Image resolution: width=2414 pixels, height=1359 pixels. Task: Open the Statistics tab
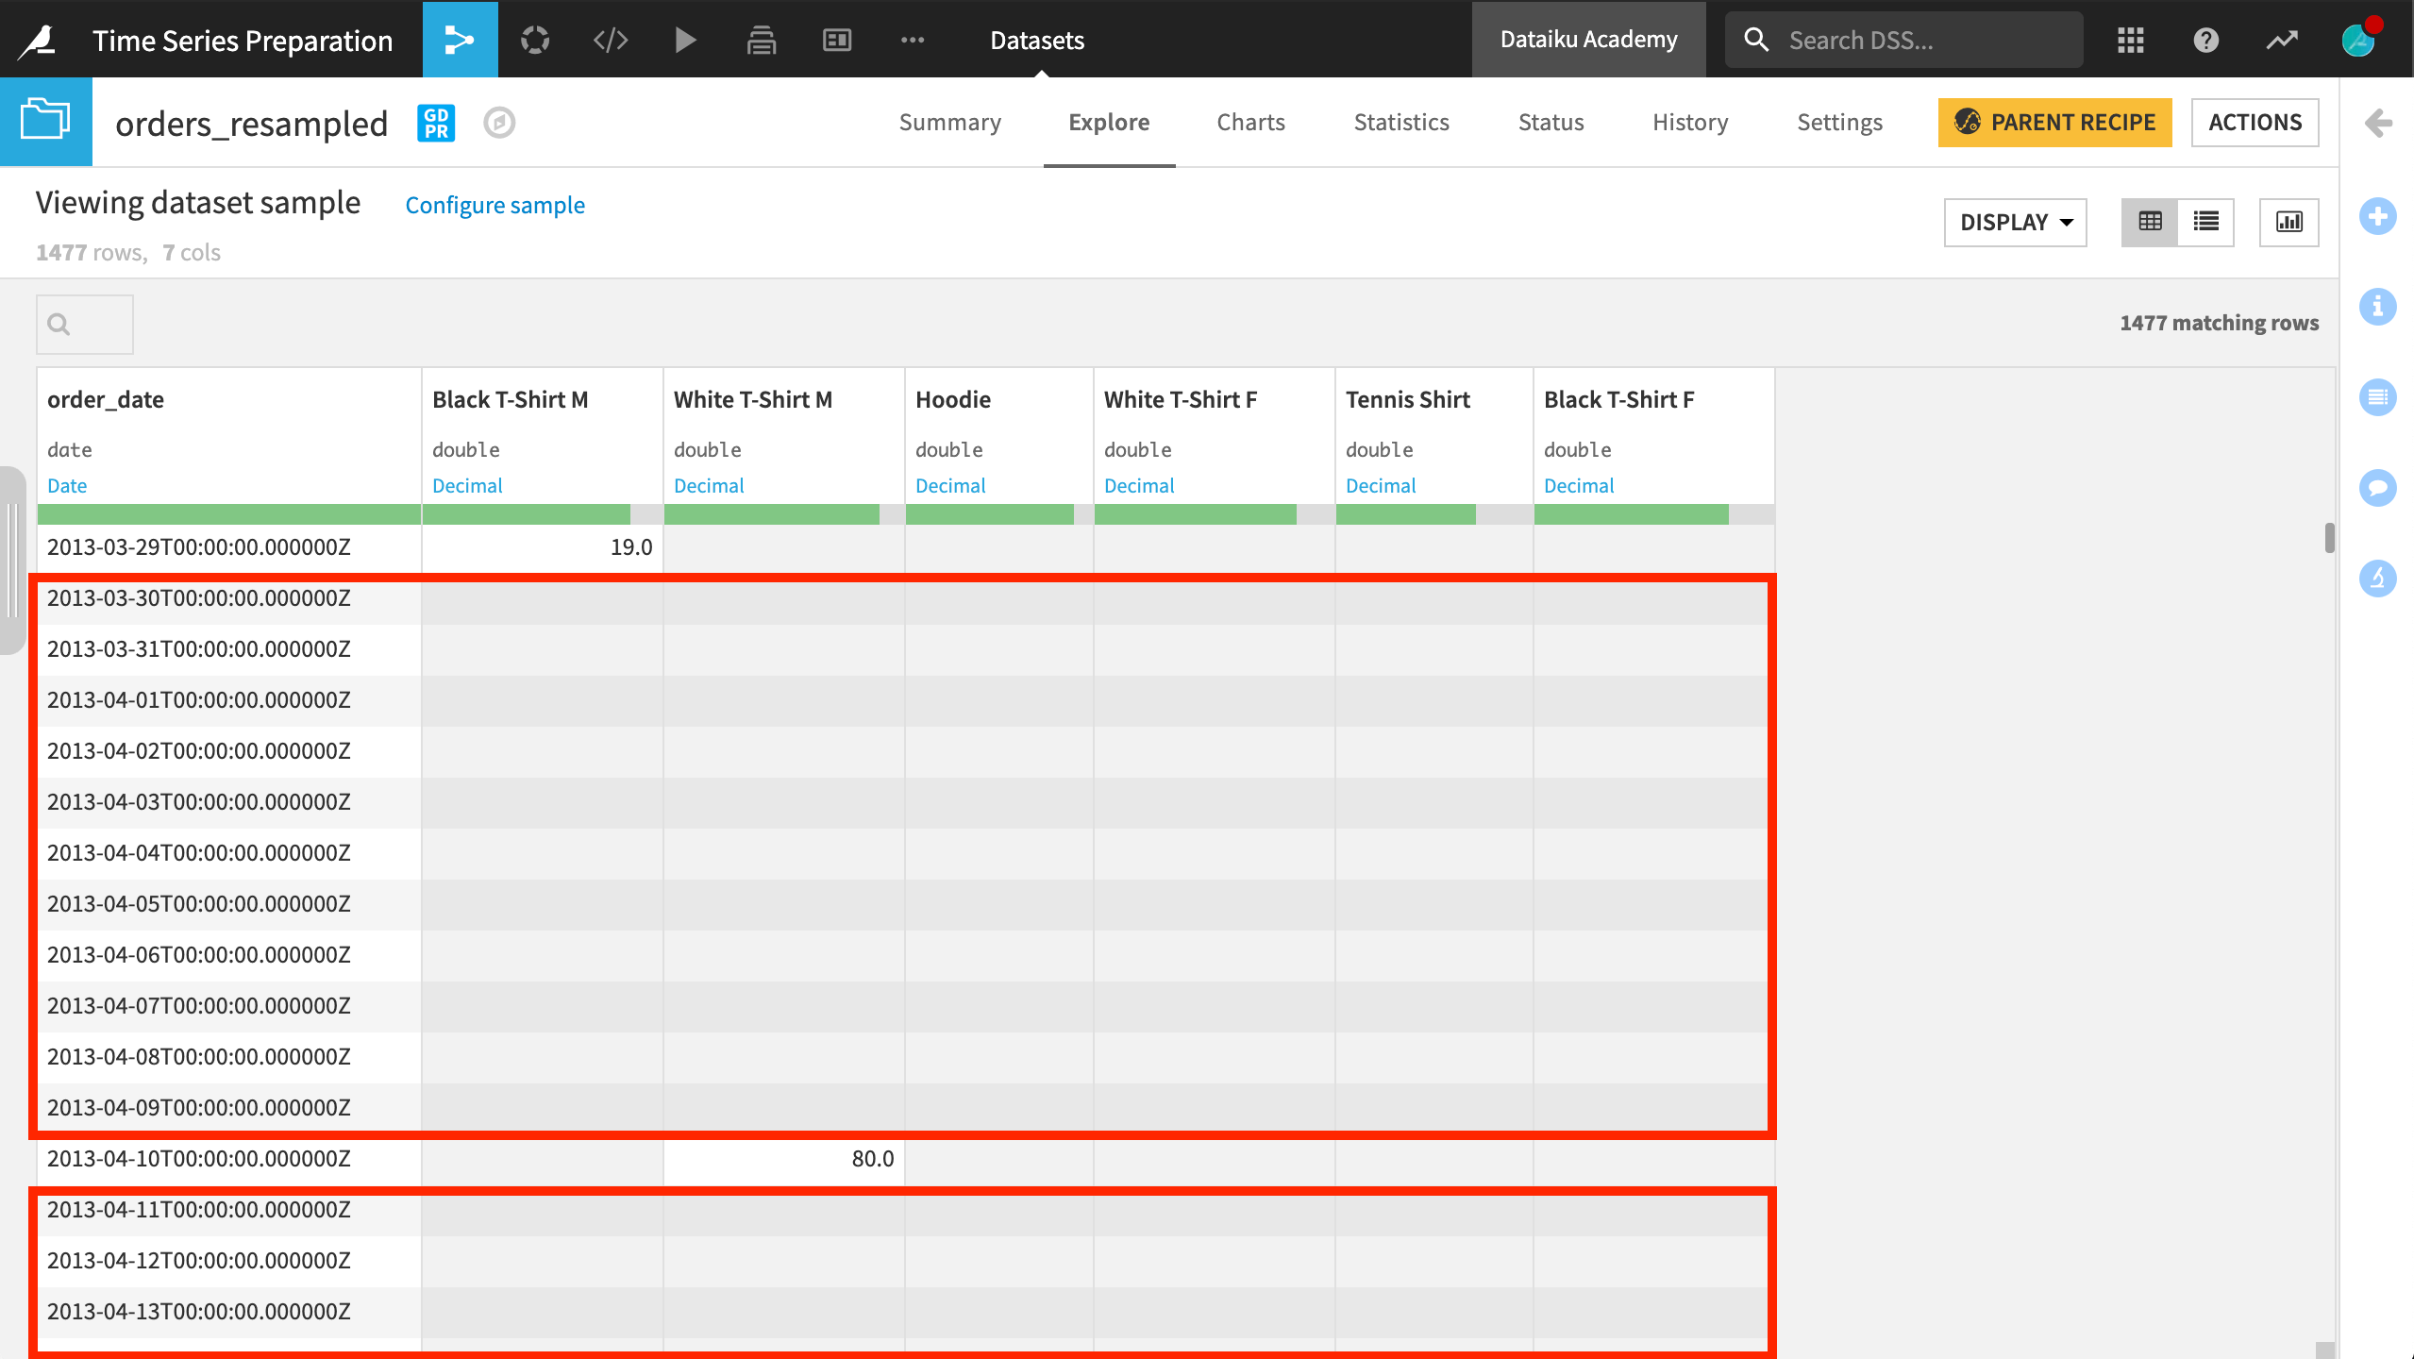tap(1400, 122)
